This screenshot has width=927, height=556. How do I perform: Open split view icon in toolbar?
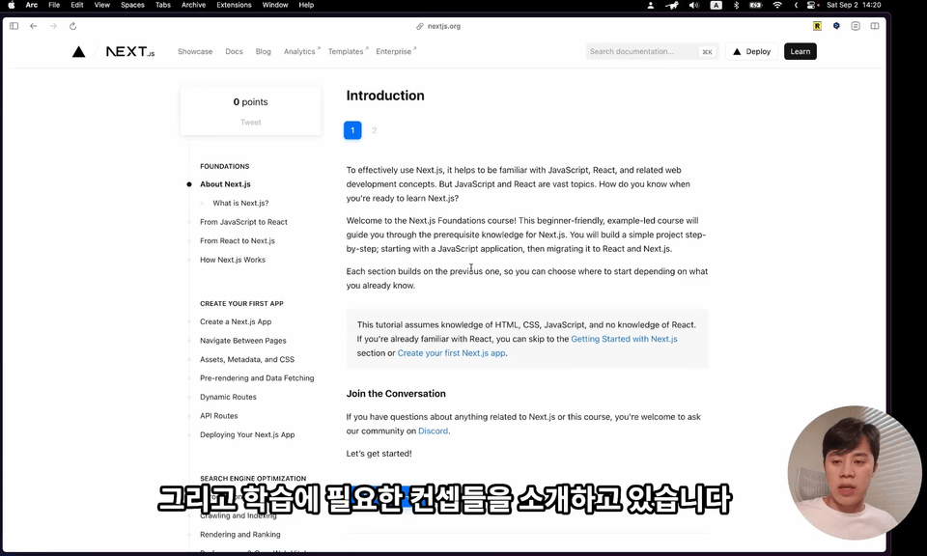875,26
